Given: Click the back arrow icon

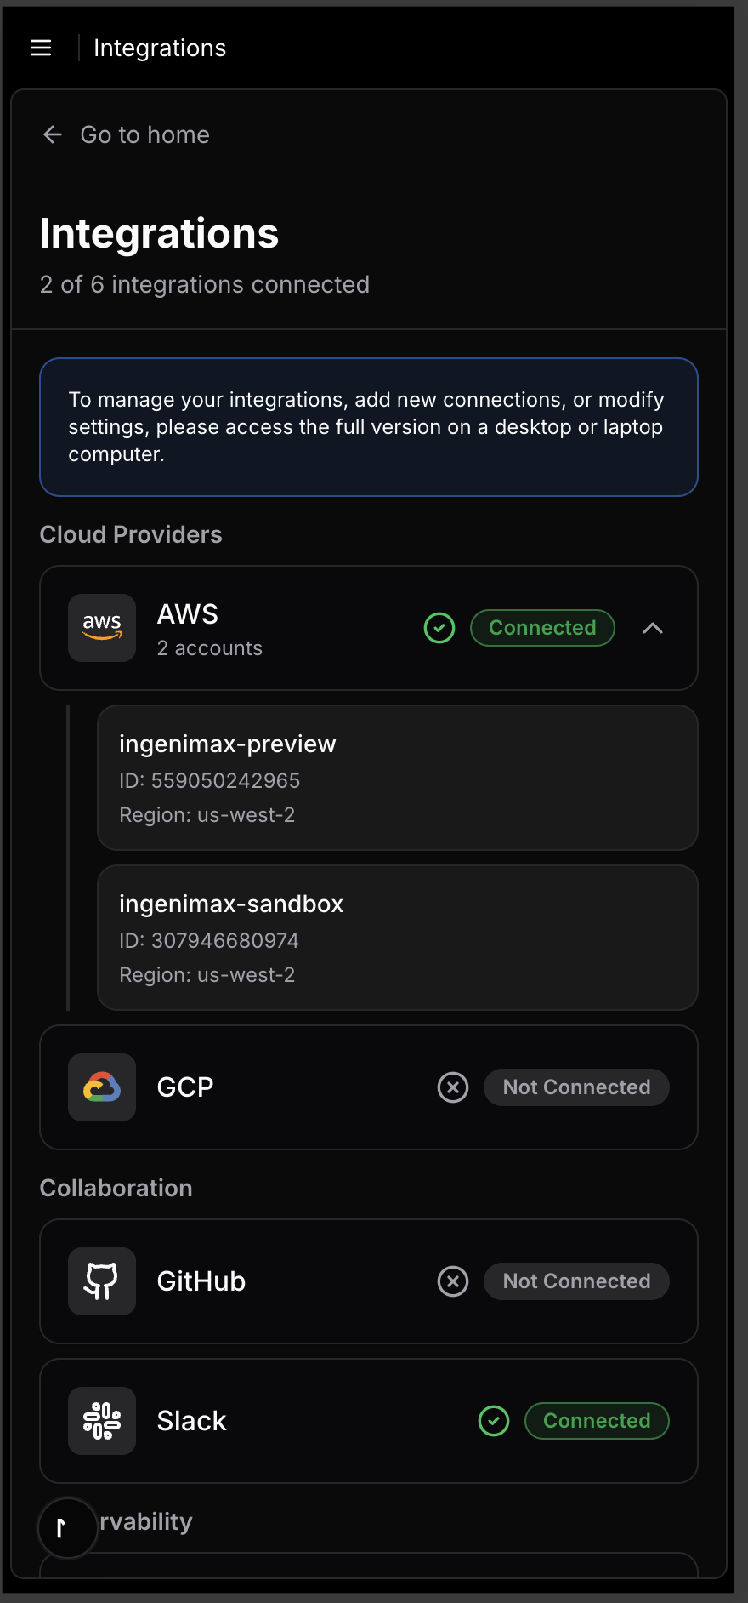Looking at the screenshot, I should click(53, 134).
